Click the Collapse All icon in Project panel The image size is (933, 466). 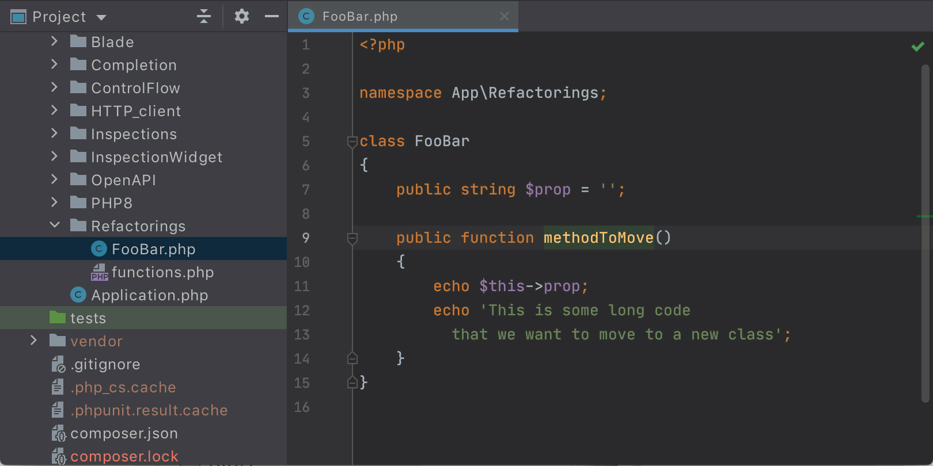click(204, 16)
